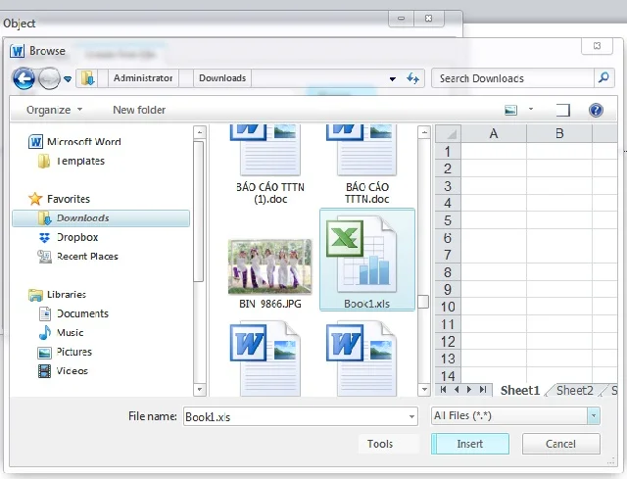Click the Back navigation arrow
This screenshot has height=479, width=627.
pos(24,78)
